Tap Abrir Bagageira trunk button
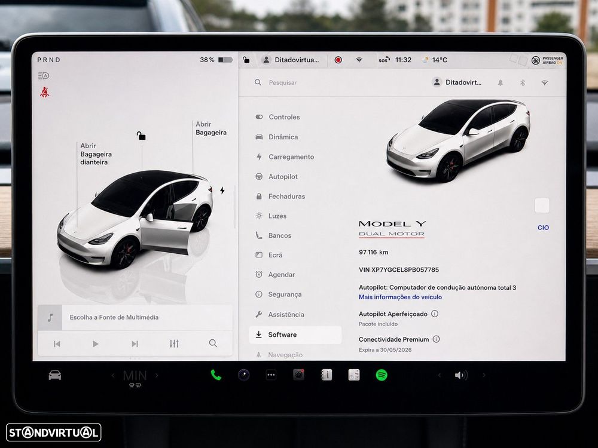This screenshot has height=448, width=598. [x=211, y=128]
